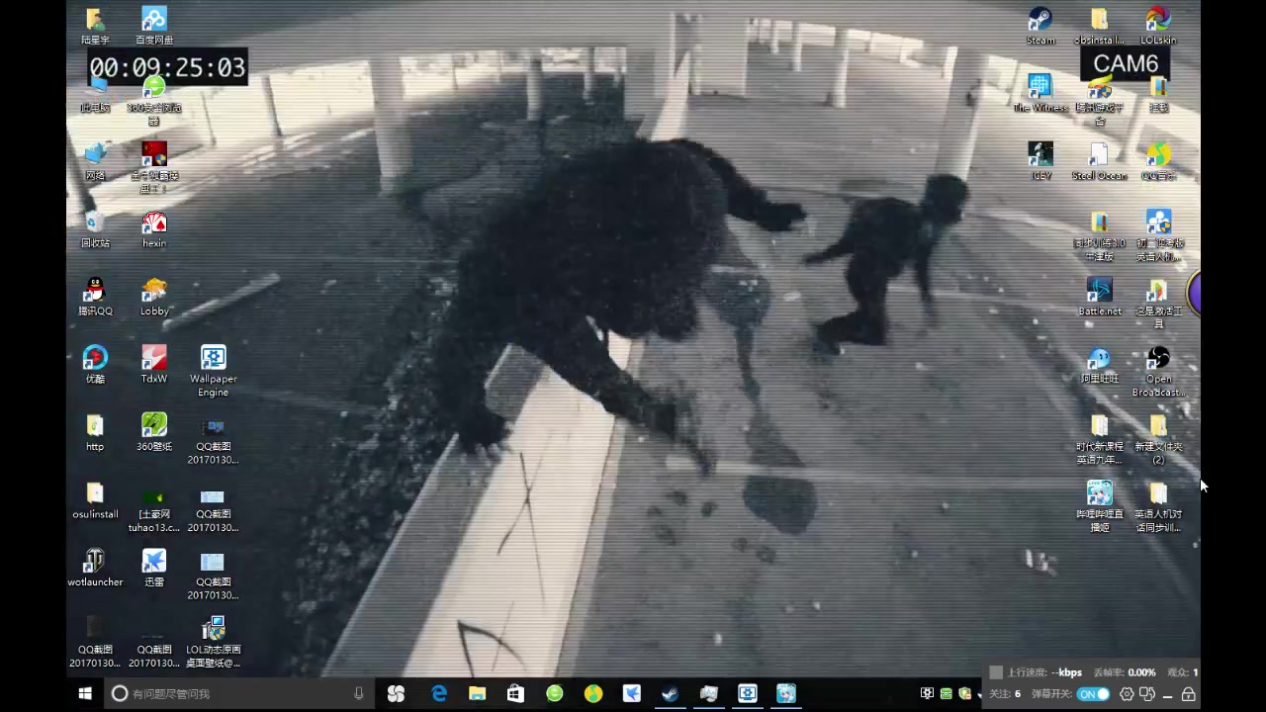The image size is (1266, 712).
Task: Open the 回收站 recycle bin
Action: (95, 228)
